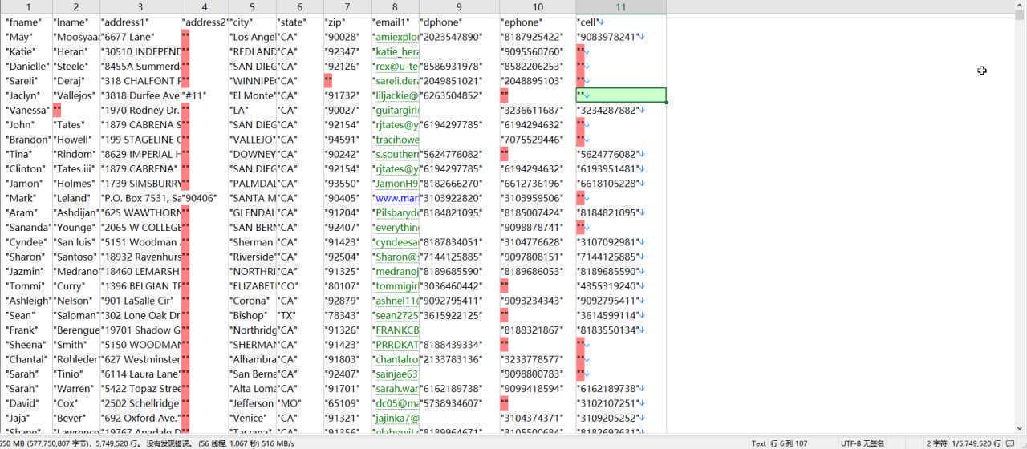The width and height of the screenshot is (1027, 449).
Task: Click the dphone cell "2023547890"
Action: [x=459, y=37]
